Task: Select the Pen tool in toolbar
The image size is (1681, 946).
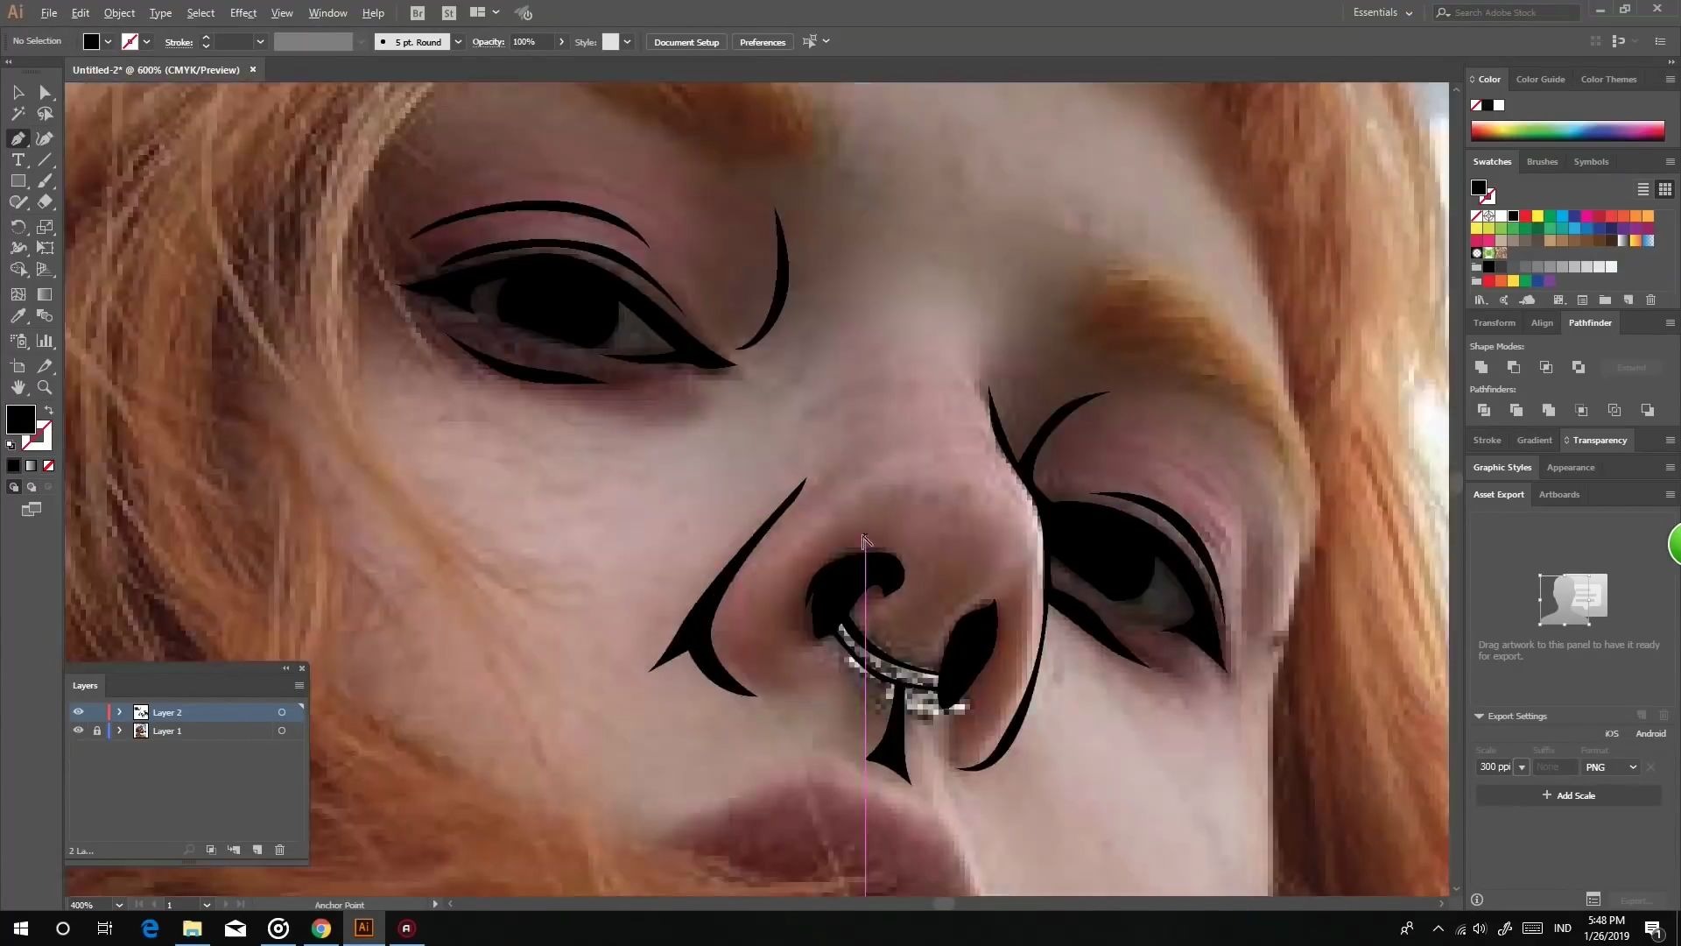Action: coord(18,138)
